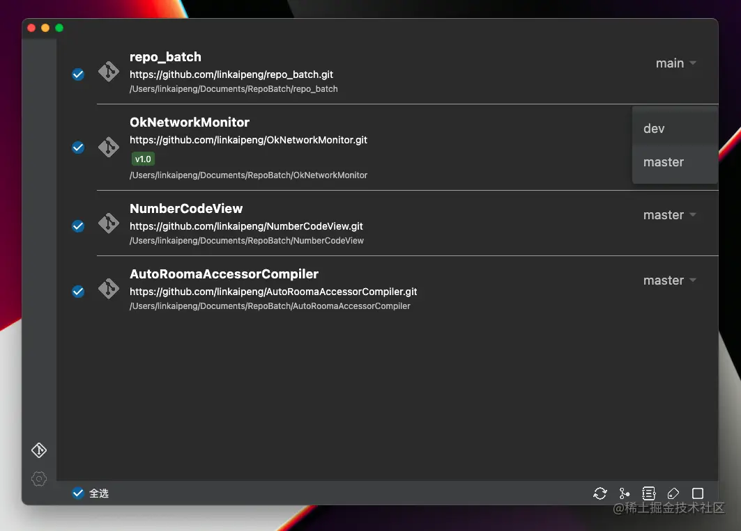This screenshot has width=741, height=531.
Task: Click the 全选 label
Action: 99,493
